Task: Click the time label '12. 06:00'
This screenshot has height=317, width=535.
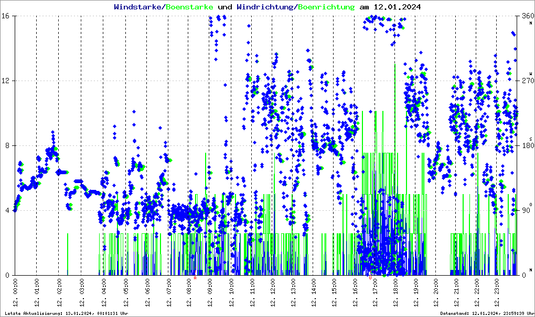Action: 147,292
